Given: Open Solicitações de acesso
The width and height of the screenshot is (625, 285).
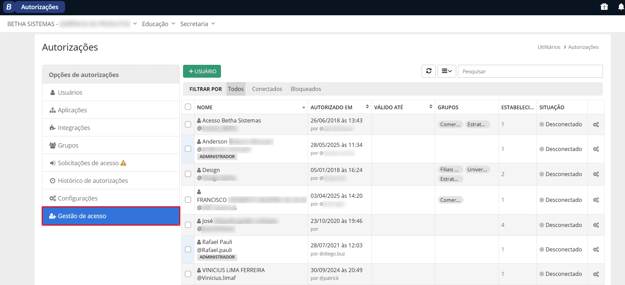Looking at the screenshot, I should click(x=111, y=163).
